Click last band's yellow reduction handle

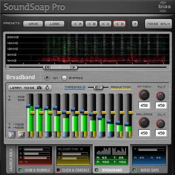pos(131,113)
